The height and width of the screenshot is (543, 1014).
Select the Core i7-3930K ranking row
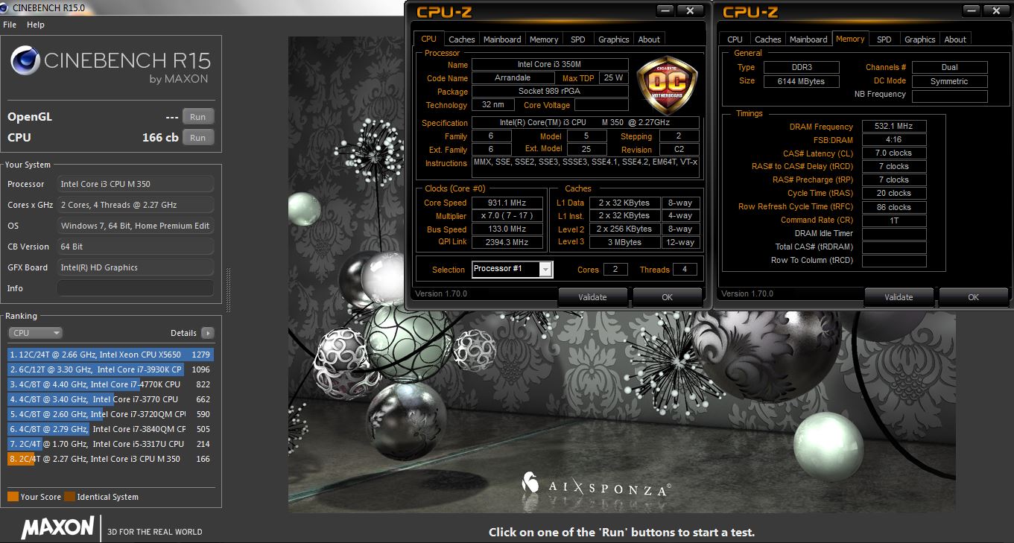110,369
